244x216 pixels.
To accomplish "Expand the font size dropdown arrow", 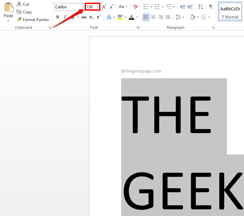I will pos(98,7).
